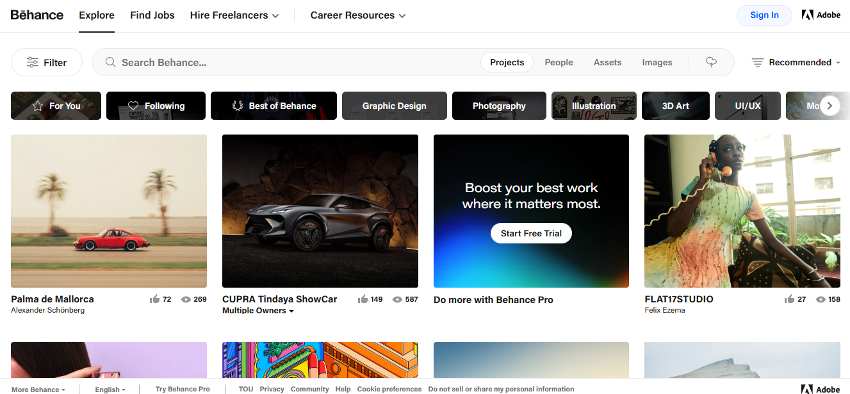Open the Find Jobs page
Image resolution: width=850 pixels, height=394 pixels.
[152, 15]
